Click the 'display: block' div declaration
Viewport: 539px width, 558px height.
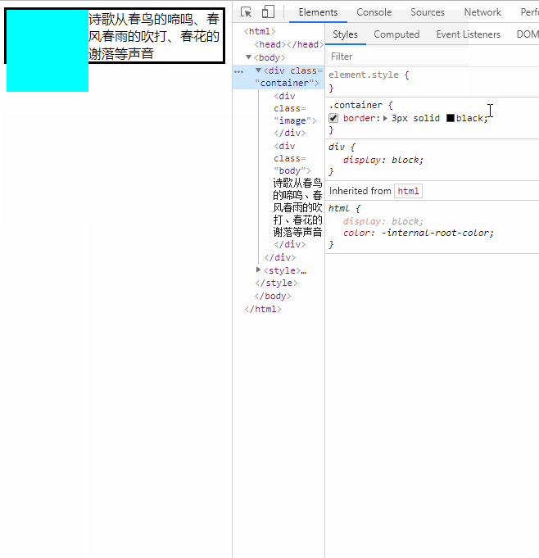point(383,160)
